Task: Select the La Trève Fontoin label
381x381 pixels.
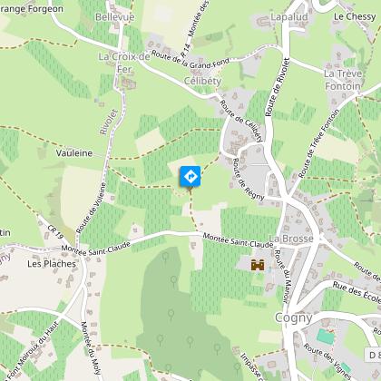Action: (x=343, y=80)
